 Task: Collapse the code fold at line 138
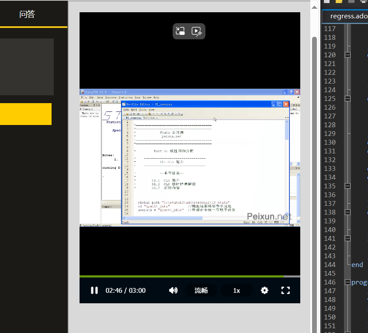point(347,212)
